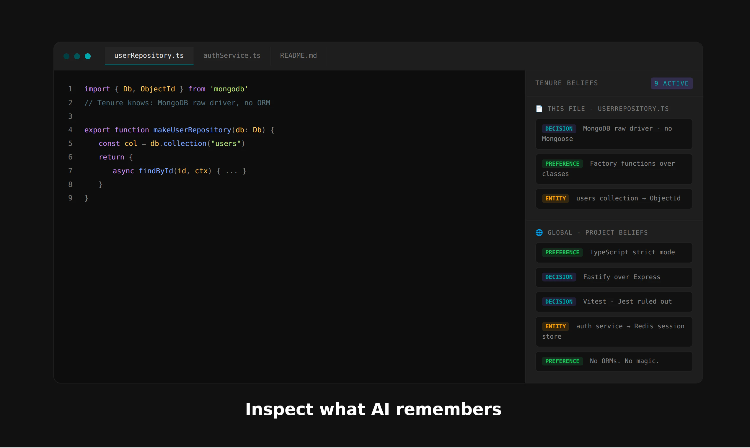Click DECISION tag on Fastify over Express

559,277
